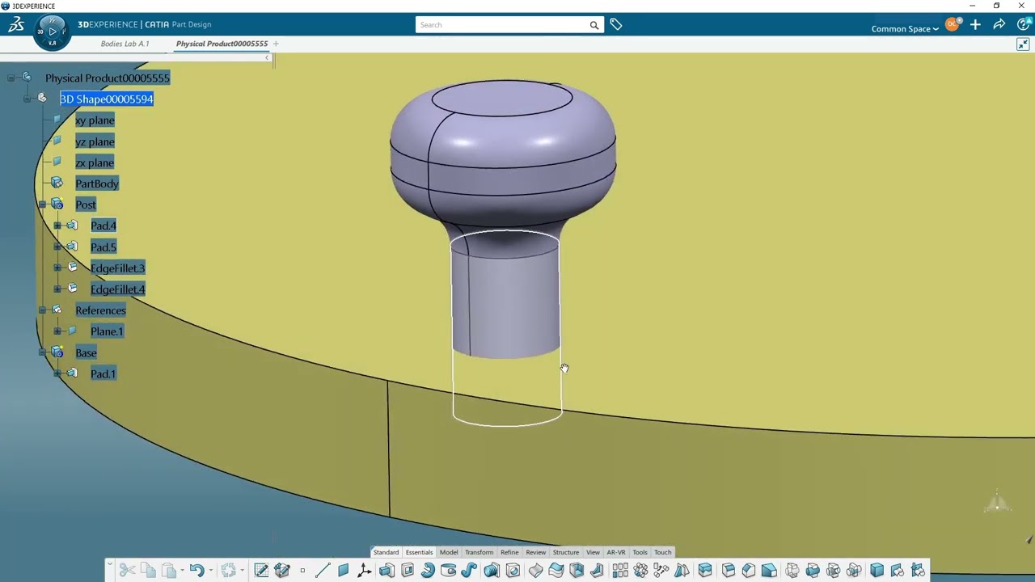The height and width of the screenshot is (582, 1035).
Task: Select the Mirror tool
Action: tap(682, 571)
